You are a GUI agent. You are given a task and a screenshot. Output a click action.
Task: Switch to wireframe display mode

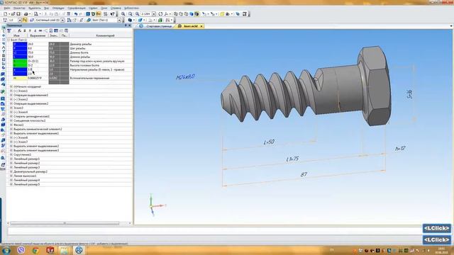point(176,14)
